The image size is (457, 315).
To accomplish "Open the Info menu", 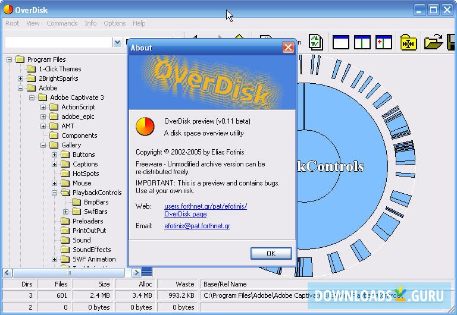I will [x=90, y=23].
